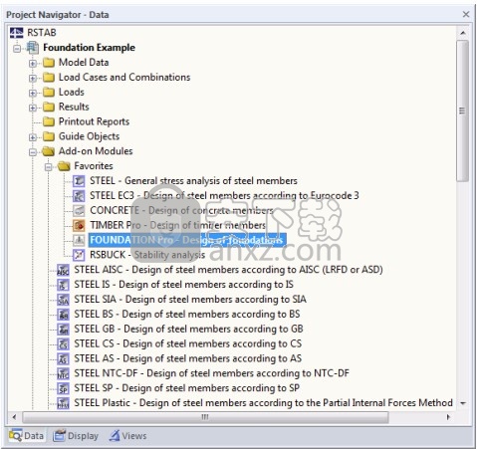
Task: Click the STEEL BS module icon
Action: point(63,314)
